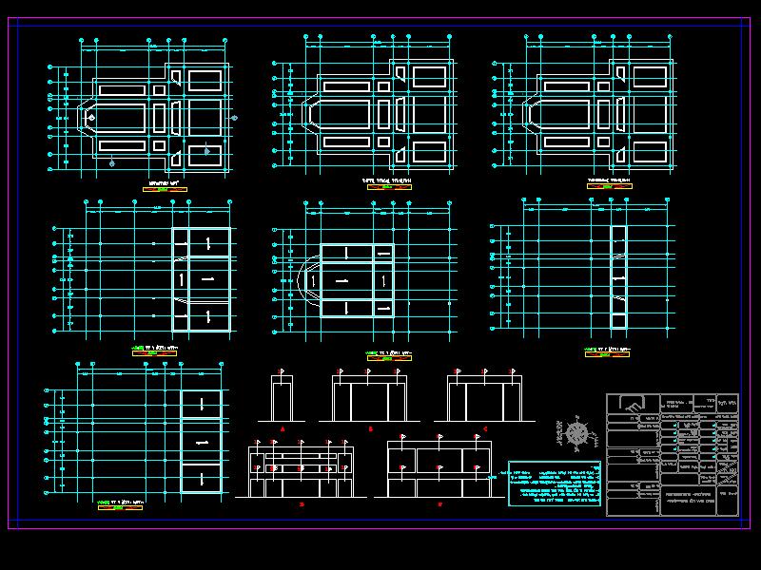Select the middle-right narrow strip plan
Viewport: 761px width, 570px height.
pyautogui.click(x=618, y=276)
